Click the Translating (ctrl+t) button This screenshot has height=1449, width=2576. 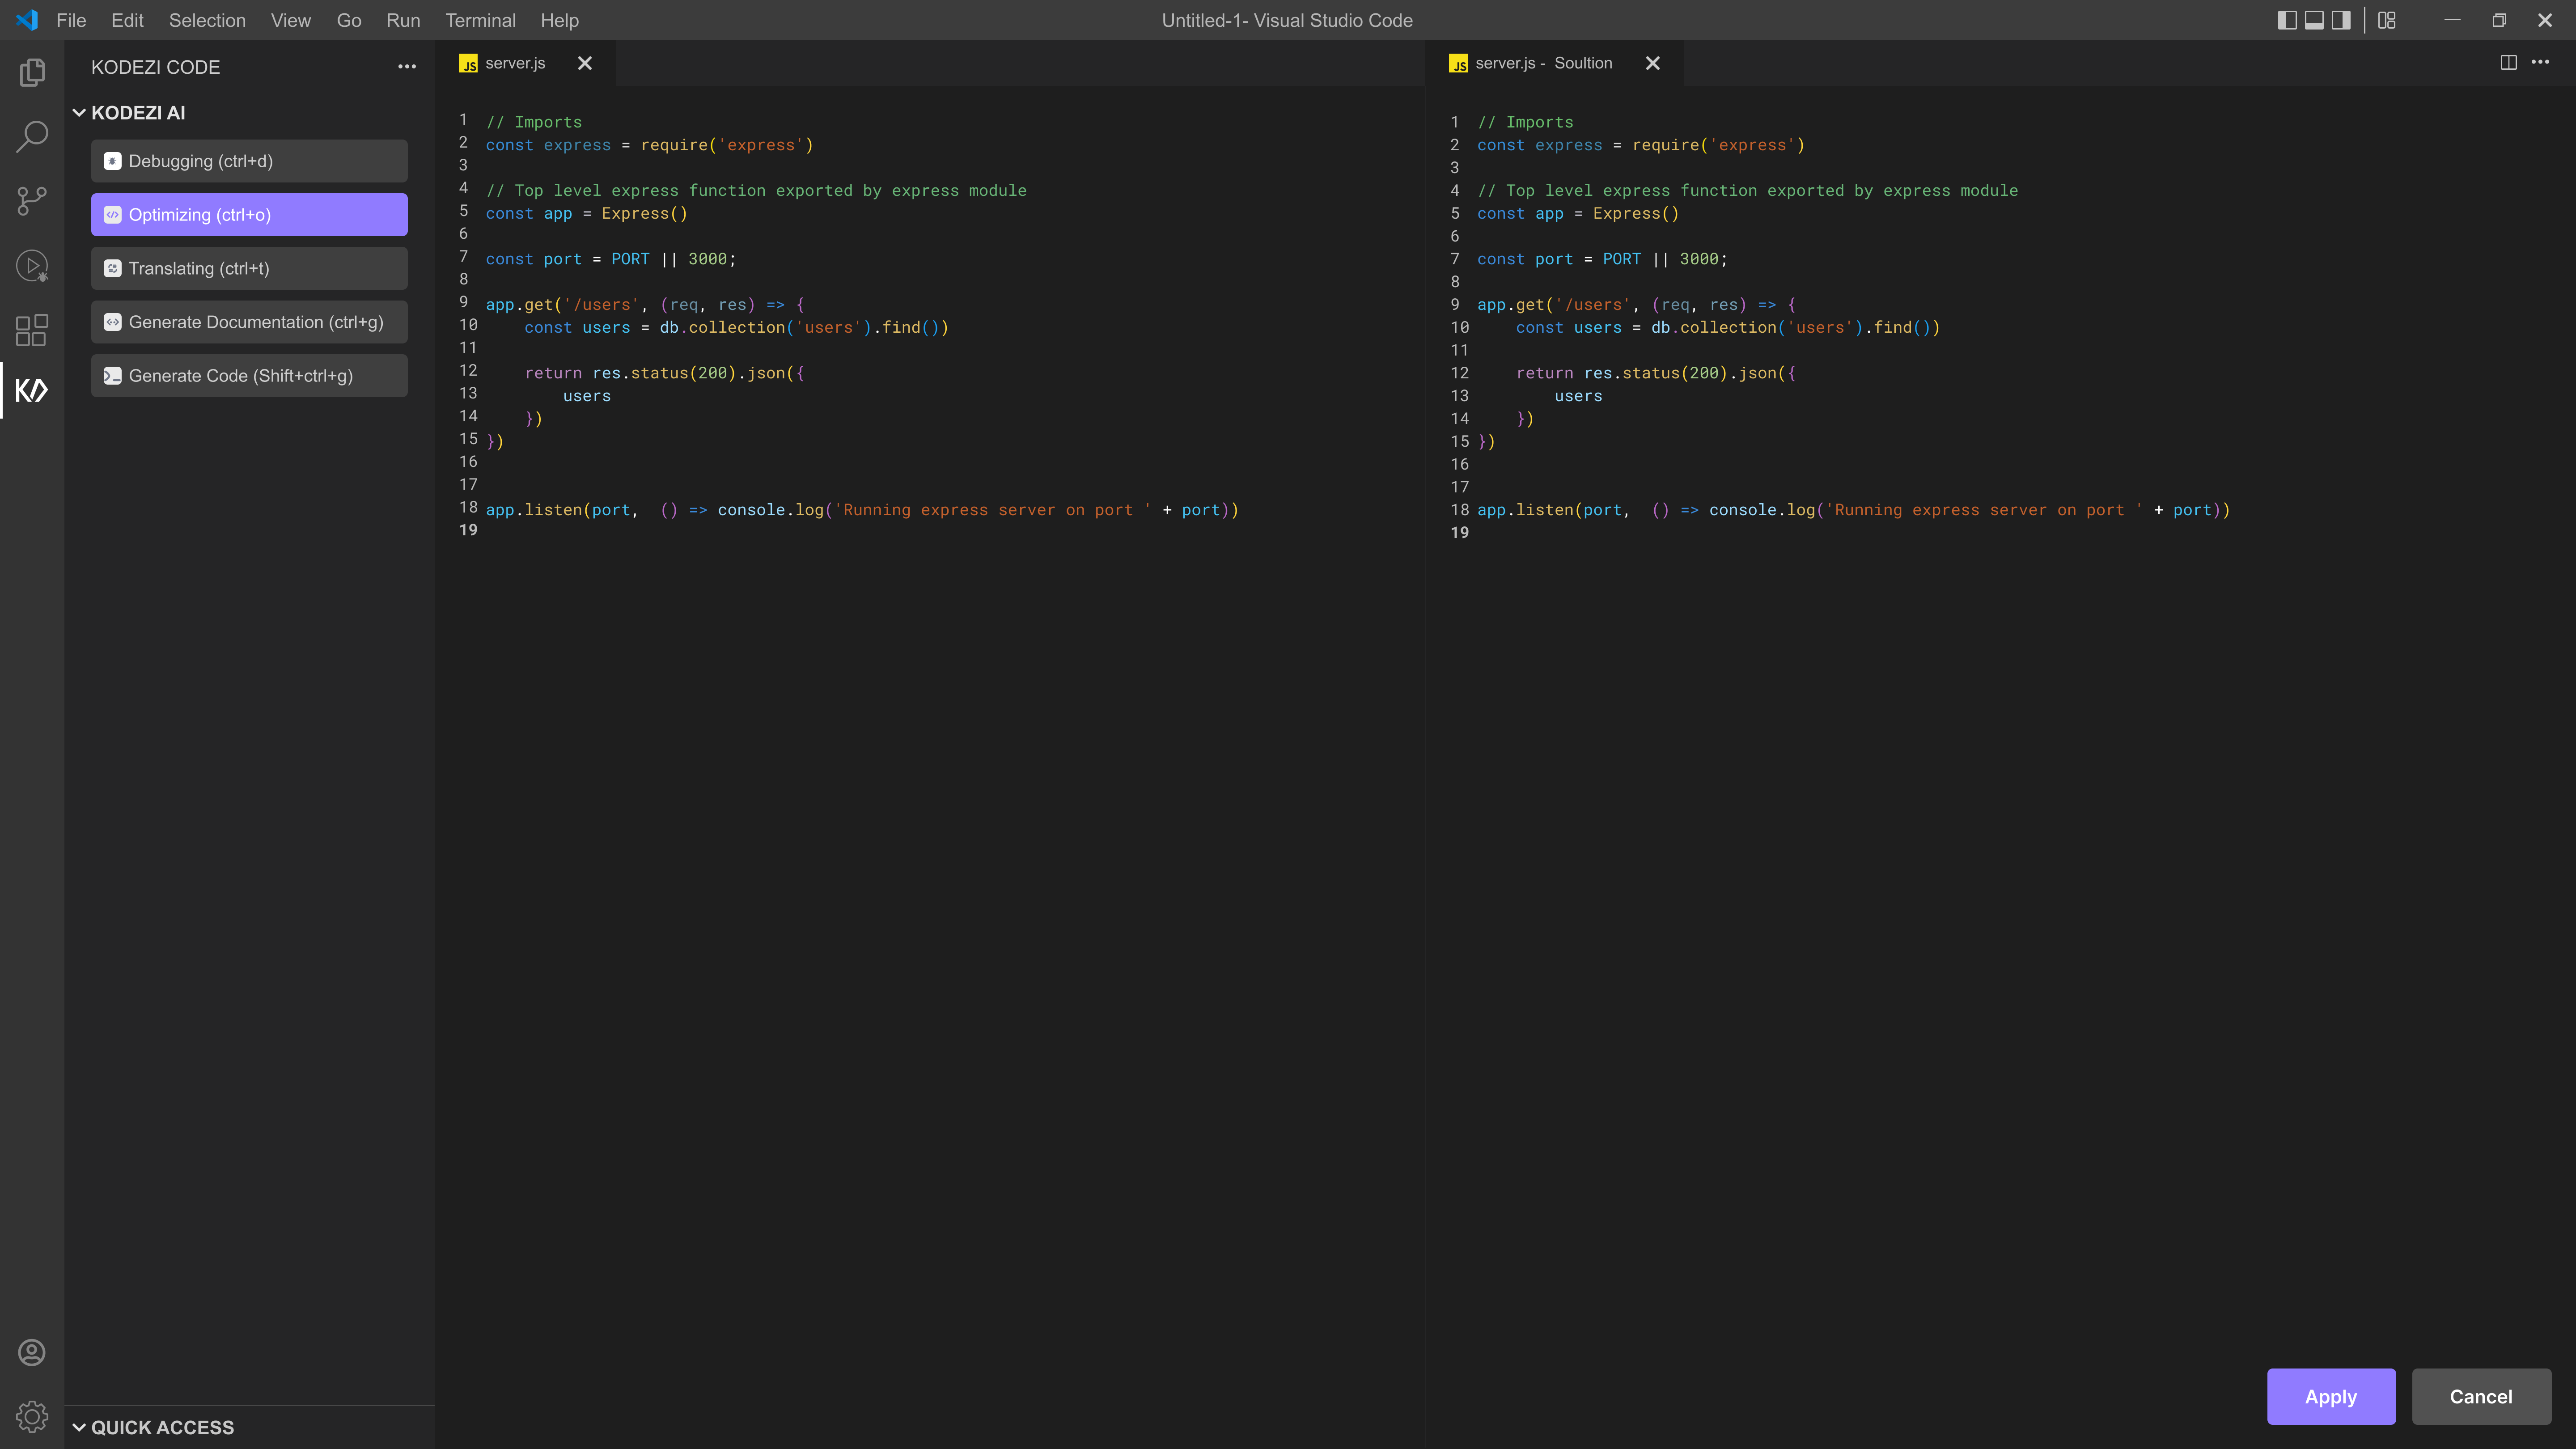249,268
